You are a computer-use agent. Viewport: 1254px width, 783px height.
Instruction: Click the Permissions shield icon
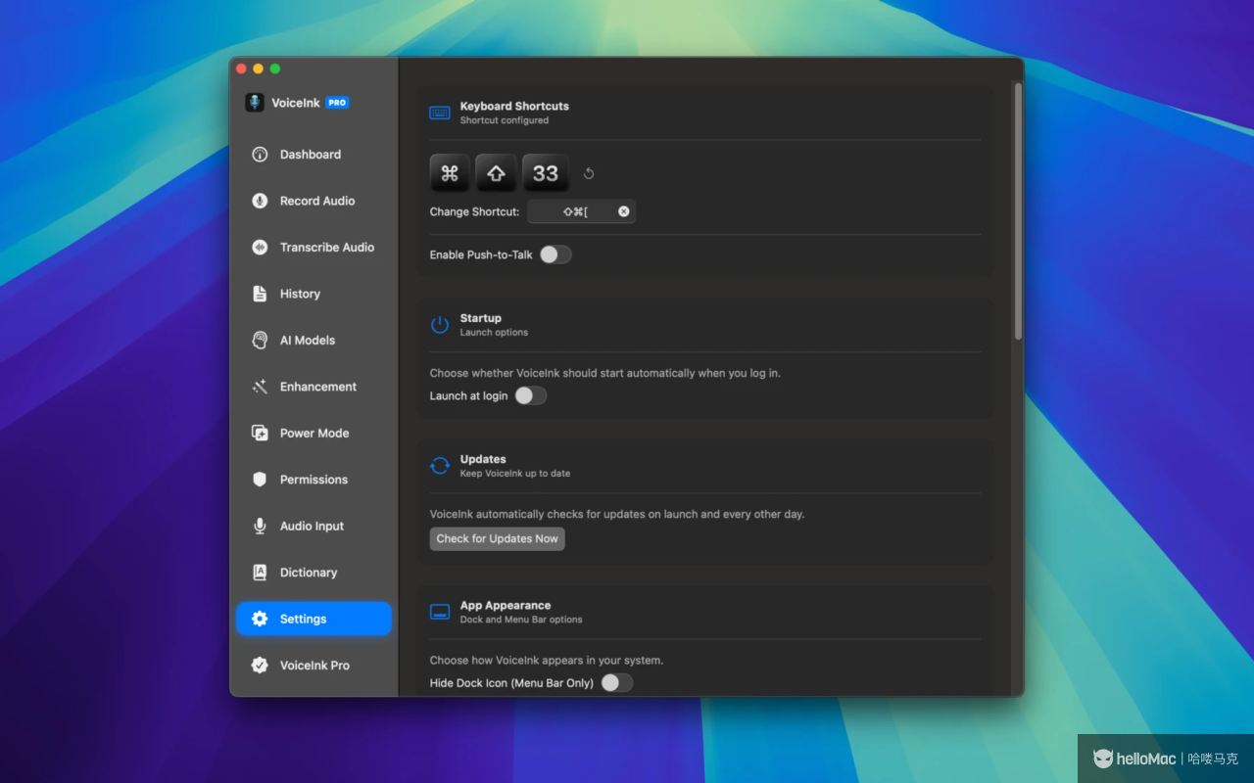point(260,480)
